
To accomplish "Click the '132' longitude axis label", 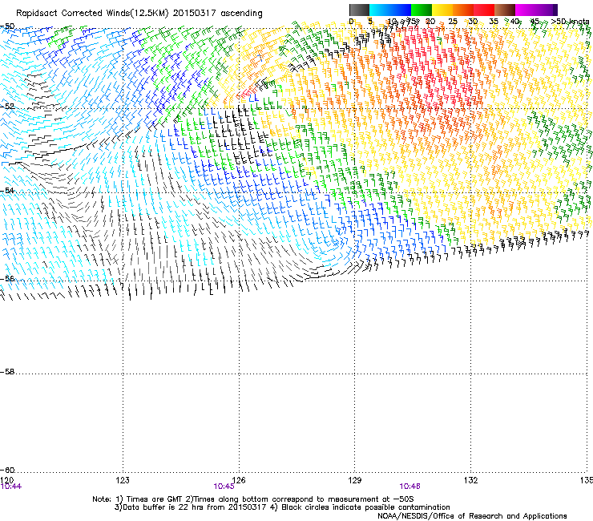I will pos(471,480).
